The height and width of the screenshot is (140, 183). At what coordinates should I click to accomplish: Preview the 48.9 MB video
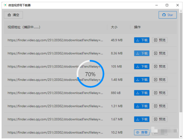tap(160, 40)
